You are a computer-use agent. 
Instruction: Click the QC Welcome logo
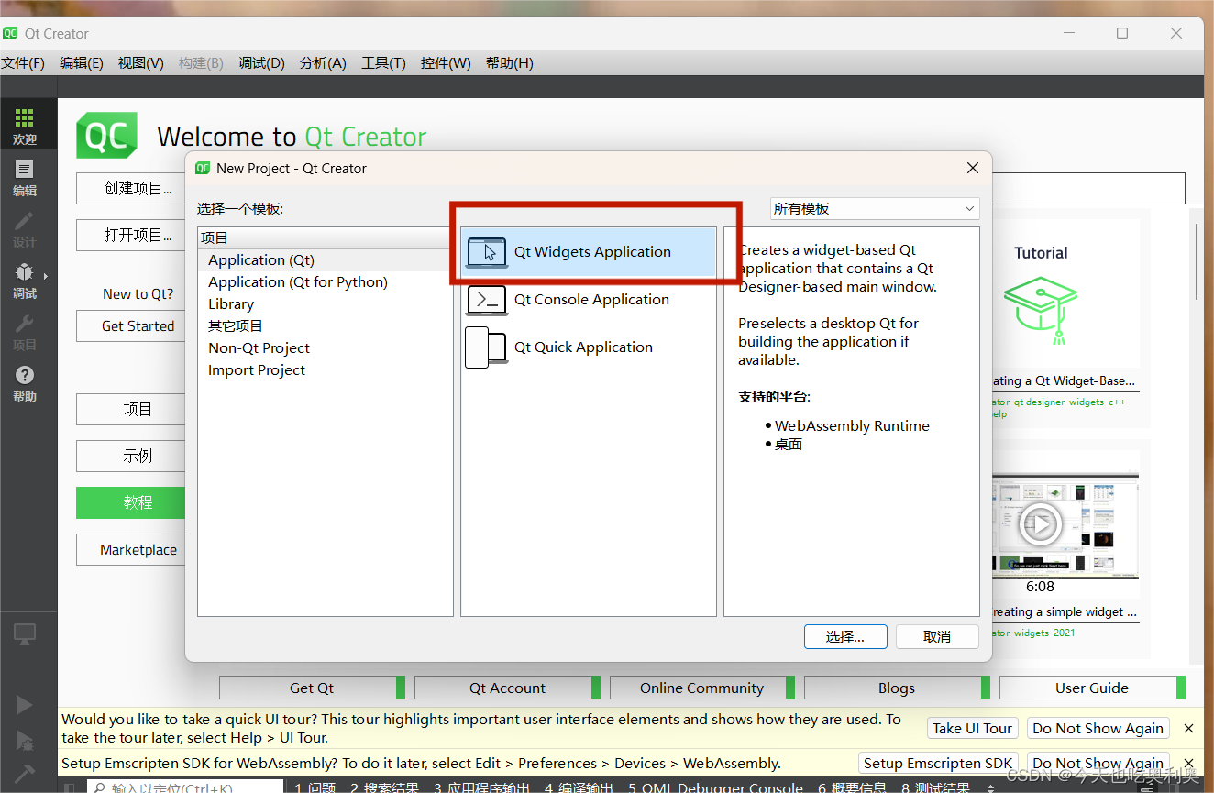[107, 135]
